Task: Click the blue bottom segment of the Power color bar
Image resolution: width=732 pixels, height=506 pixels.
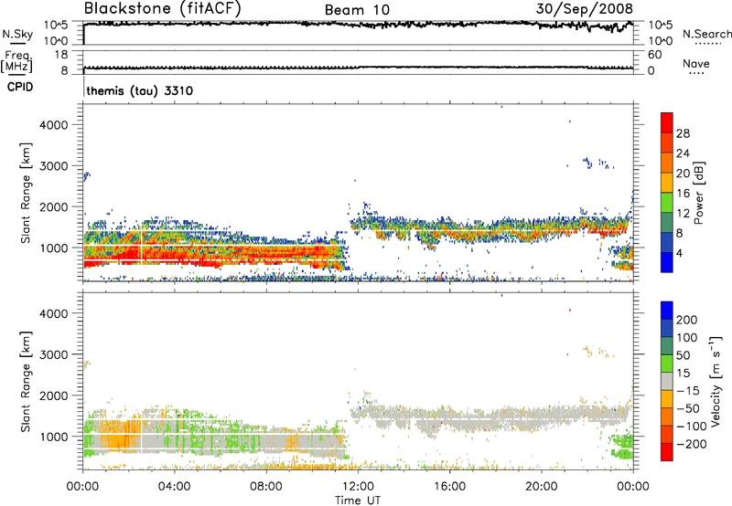Action: tap(667, 262)
